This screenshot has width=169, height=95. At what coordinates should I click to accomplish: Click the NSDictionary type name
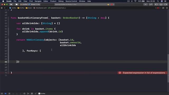click(x=35, y=40)
